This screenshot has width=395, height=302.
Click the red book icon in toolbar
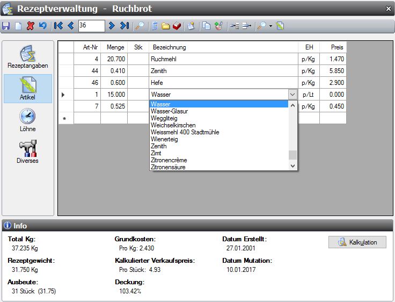click(177, 25)
